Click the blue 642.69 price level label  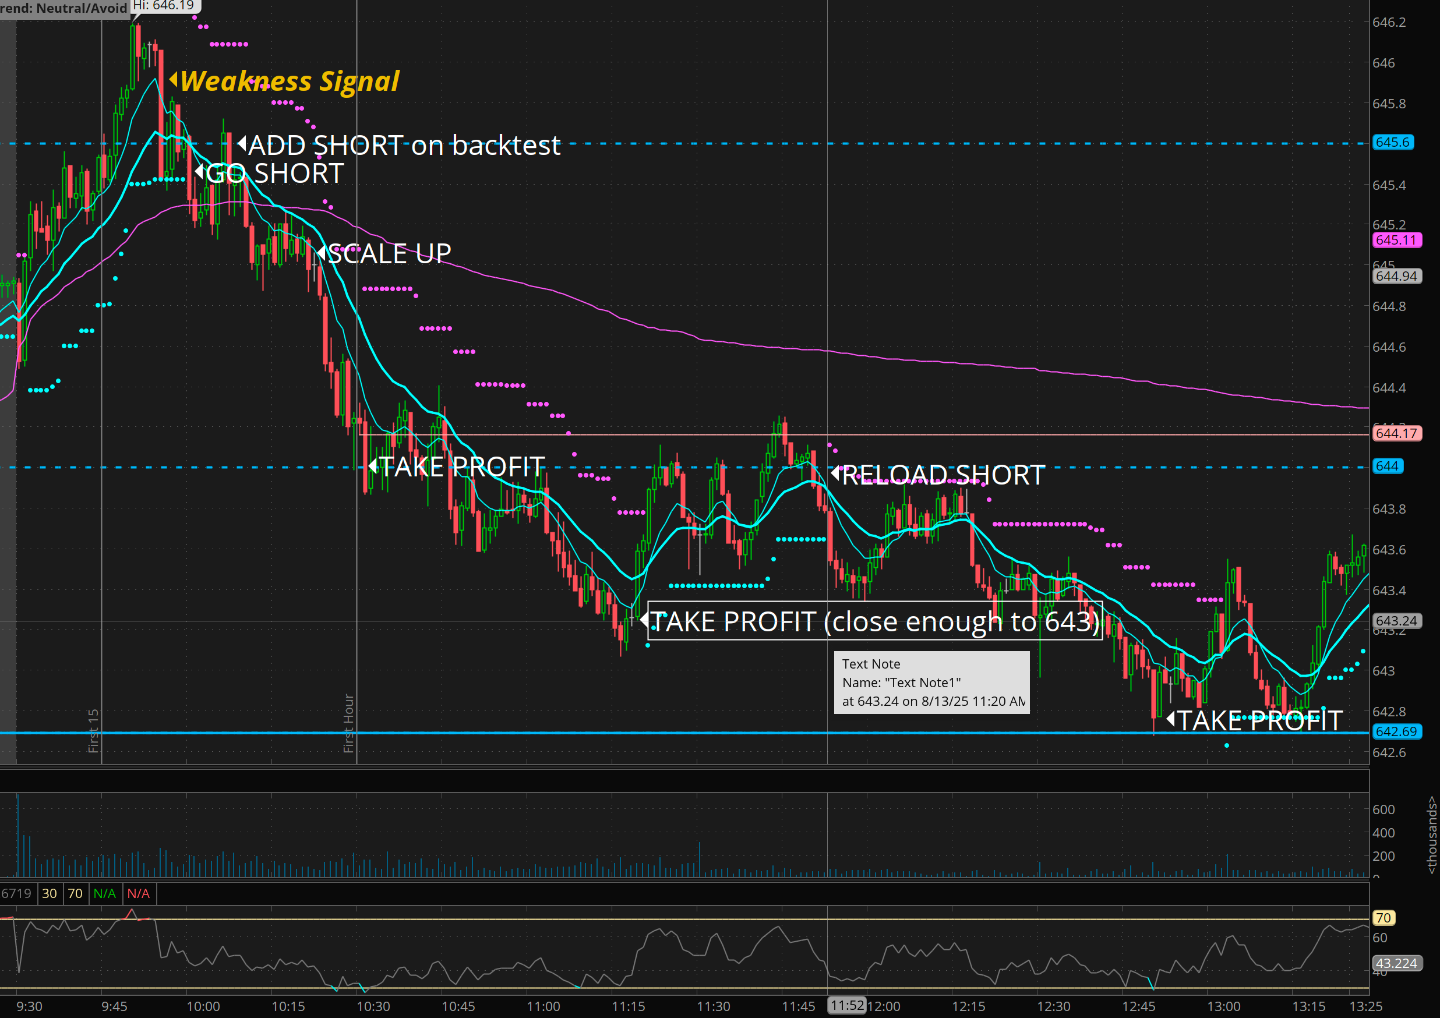click(1396, 731)
